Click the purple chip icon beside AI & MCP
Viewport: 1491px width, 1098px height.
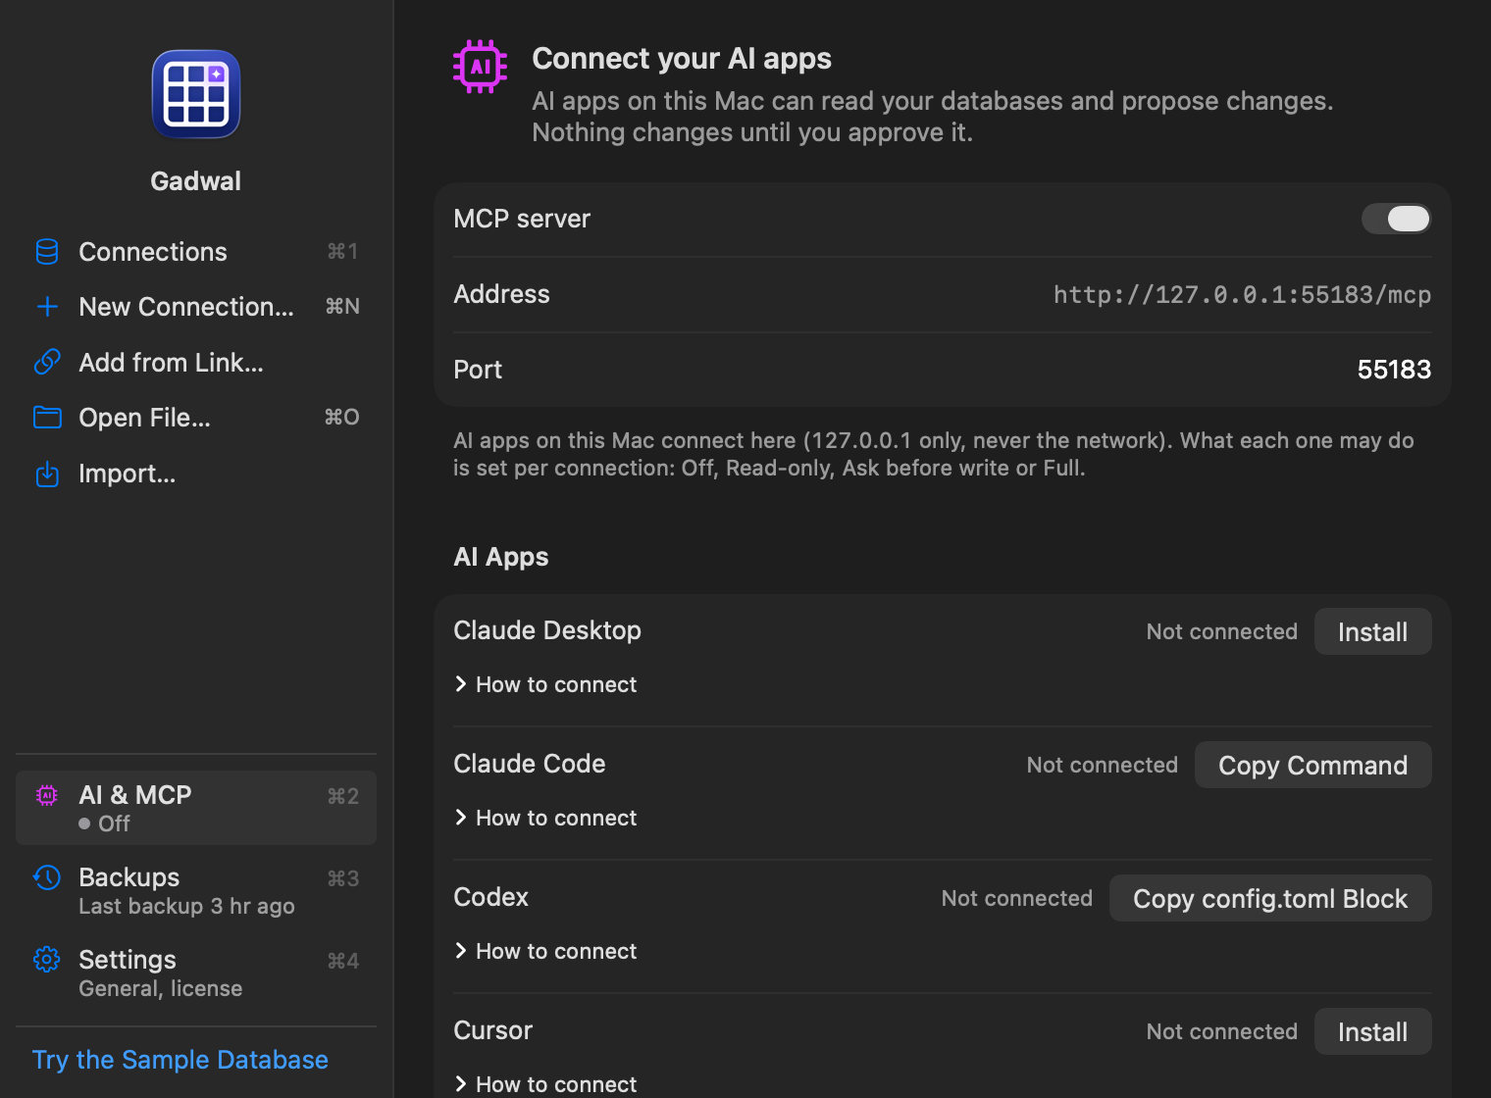pos(46,795)
